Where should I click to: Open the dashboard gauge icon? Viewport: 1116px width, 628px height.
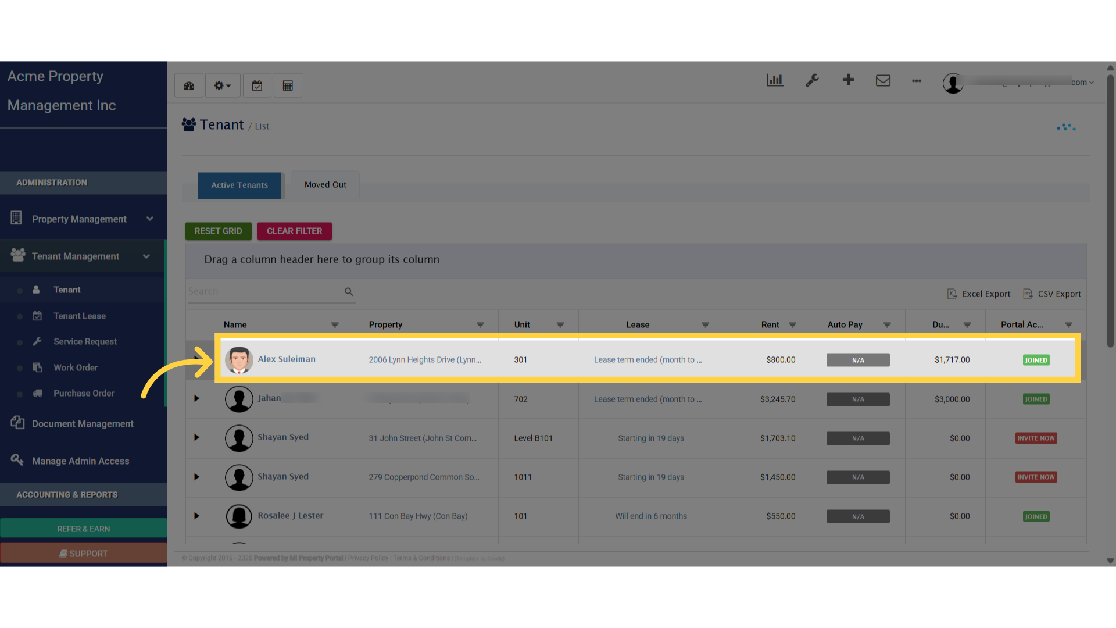189,85
